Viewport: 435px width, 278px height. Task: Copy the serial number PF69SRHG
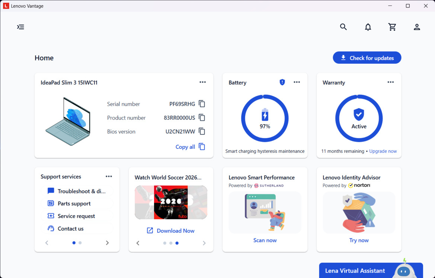tap(202, 104)
